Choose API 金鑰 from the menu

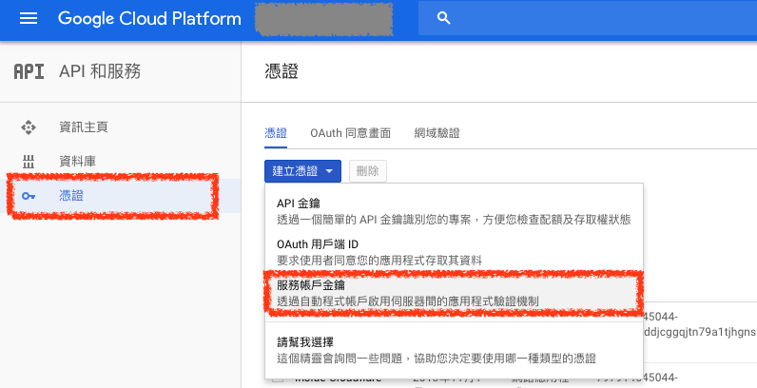point(297,204)
